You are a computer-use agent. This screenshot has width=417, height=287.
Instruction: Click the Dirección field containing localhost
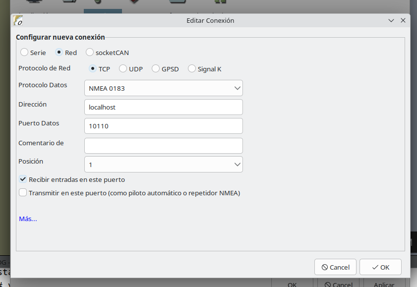(163, 107)
